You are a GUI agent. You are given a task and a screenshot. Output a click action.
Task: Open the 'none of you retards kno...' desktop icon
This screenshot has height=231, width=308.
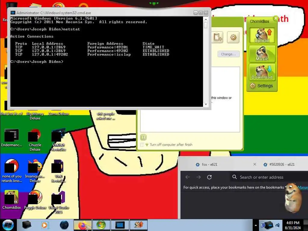[x=12, y=171]
